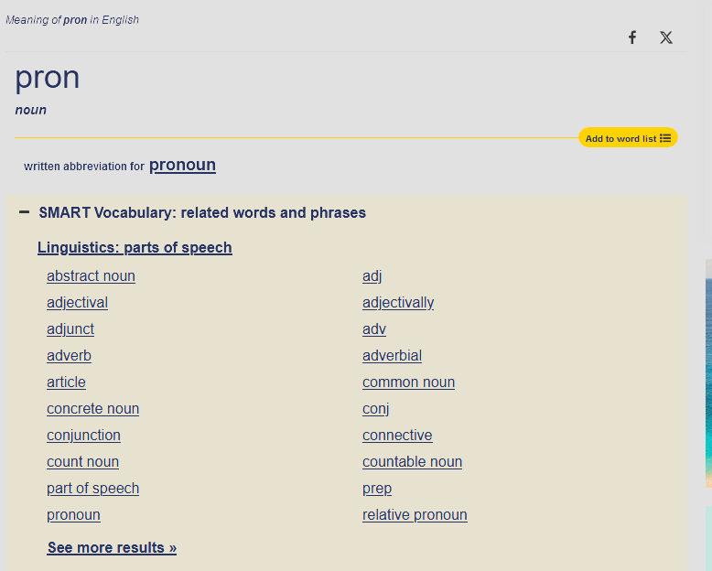712x571 pixels.
Task: Go to the connective entry
Action: point(397,436)
